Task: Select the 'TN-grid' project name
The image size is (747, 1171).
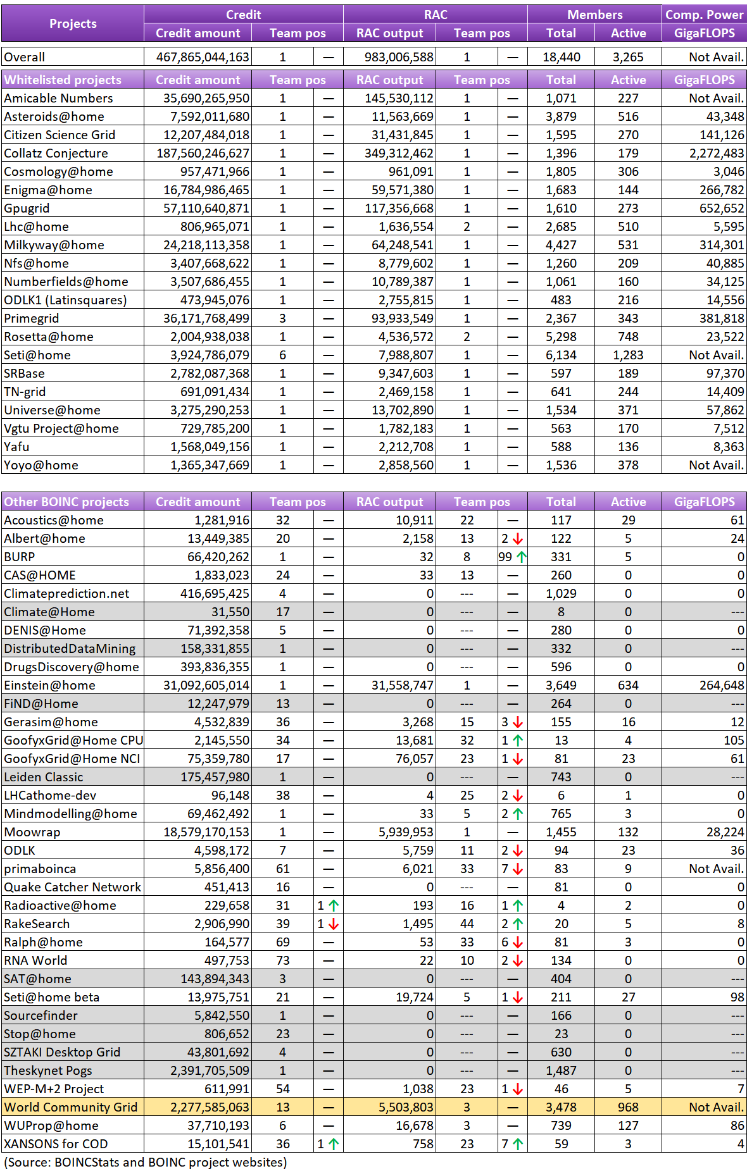Action: point(25,392)
